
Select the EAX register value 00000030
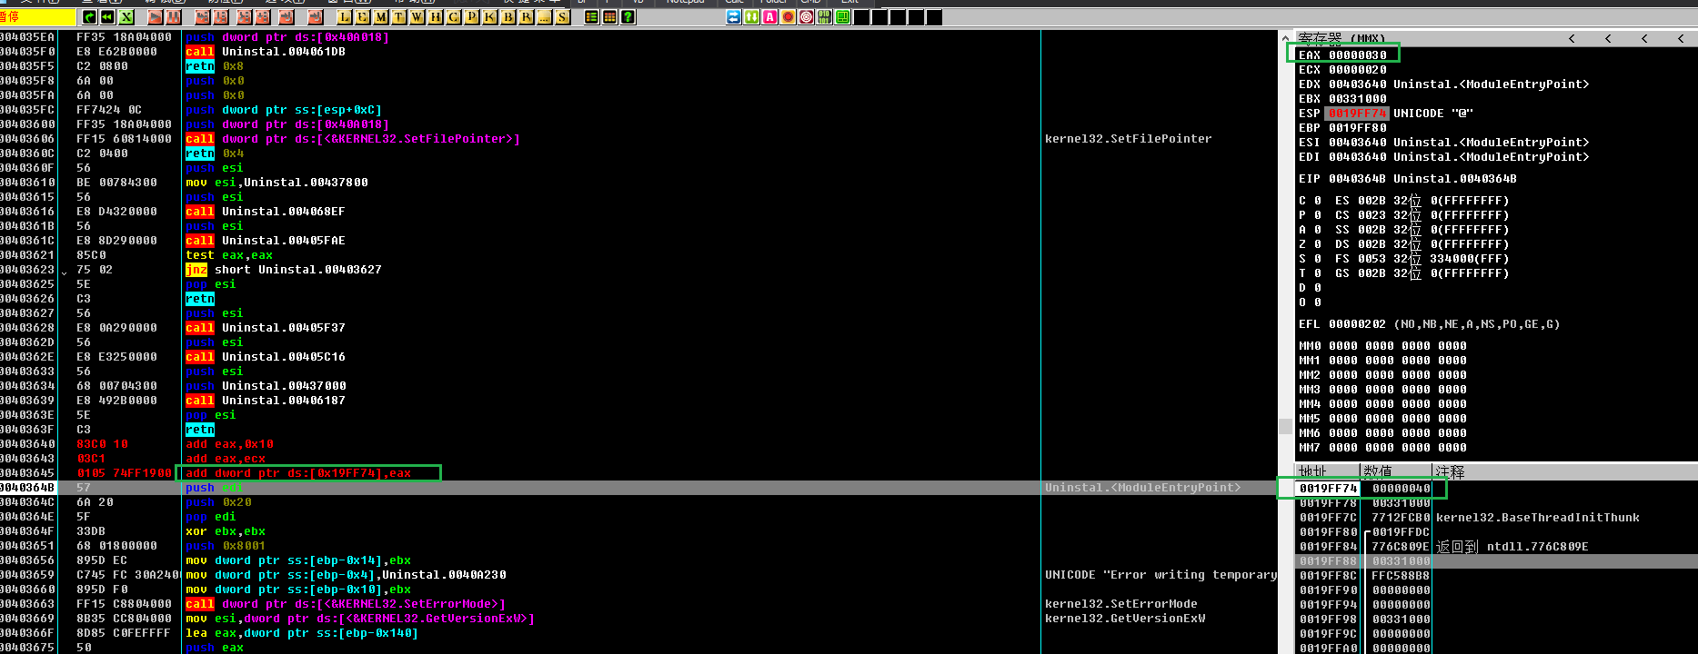coord(1358,55)
